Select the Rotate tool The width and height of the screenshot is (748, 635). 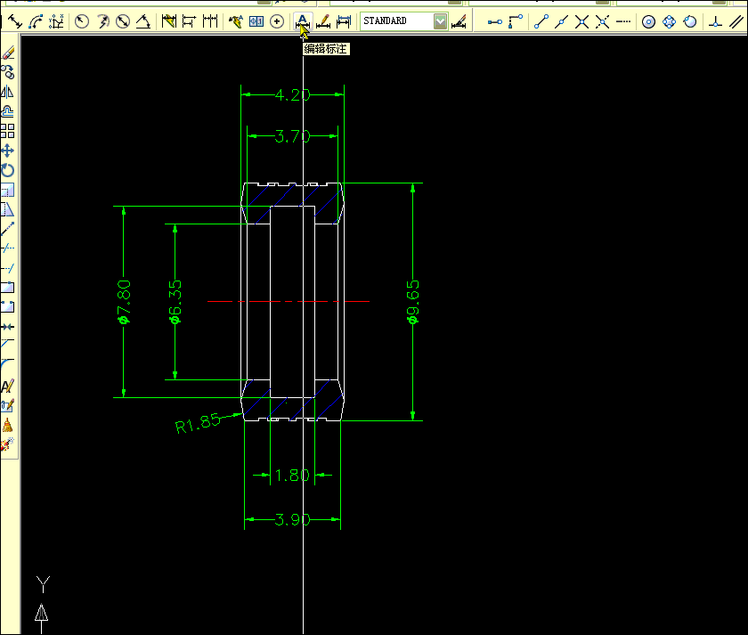click(x=8, y=170)
